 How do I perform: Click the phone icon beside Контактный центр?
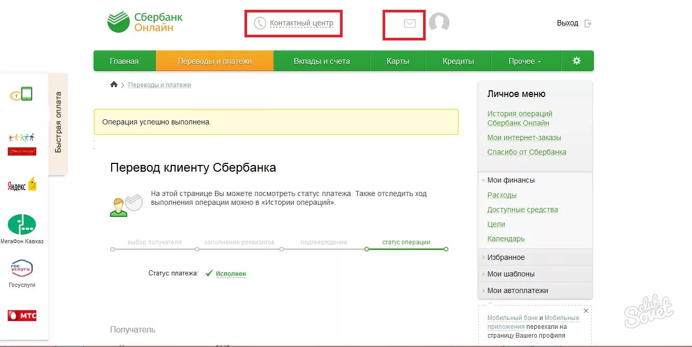point(260,23)
